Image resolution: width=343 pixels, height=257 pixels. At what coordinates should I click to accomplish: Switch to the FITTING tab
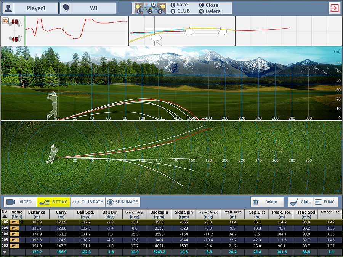click(x=53, y=202)
